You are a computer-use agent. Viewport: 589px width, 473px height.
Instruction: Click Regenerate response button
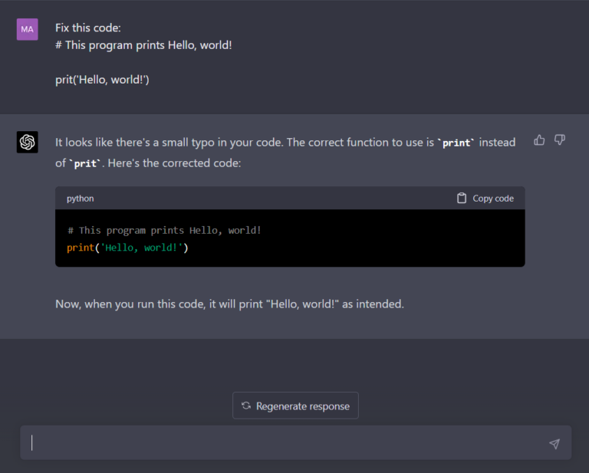point(295,406)
